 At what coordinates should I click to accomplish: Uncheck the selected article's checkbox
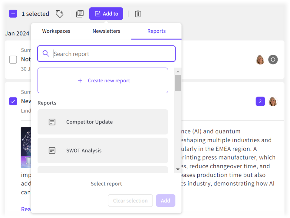pos(13,101)
